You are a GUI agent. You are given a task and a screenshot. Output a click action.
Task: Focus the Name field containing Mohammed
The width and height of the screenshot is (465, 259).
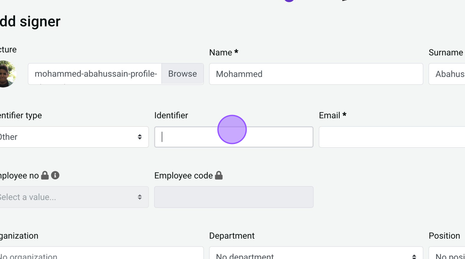(316, 74)
